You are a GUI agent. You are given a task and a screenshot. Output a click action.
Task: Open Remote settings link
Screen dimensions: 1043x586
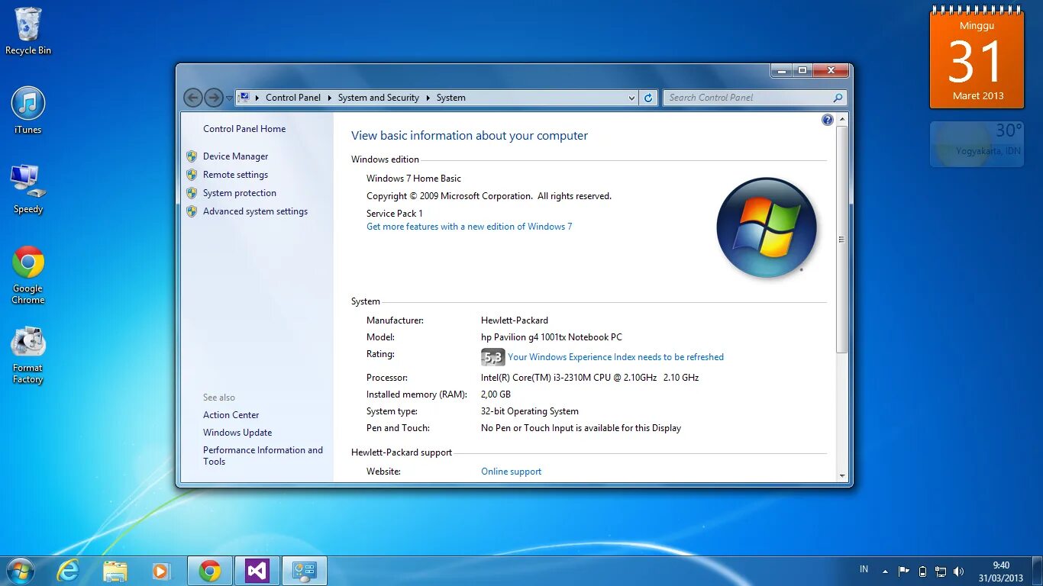236,175
